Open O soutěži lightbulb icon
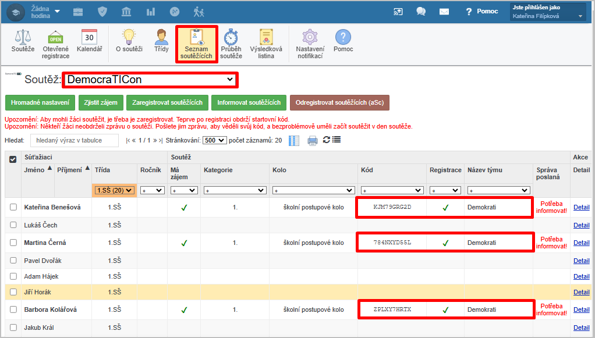Viewport: 595px width, 338px height. click(129, 41)
